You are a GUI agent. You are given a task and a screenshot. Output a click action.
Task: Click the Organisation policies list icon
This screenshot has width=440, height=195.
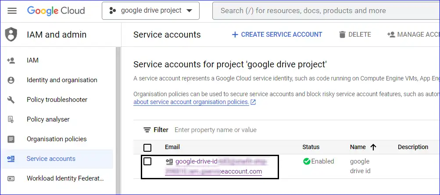pos(11,139)
